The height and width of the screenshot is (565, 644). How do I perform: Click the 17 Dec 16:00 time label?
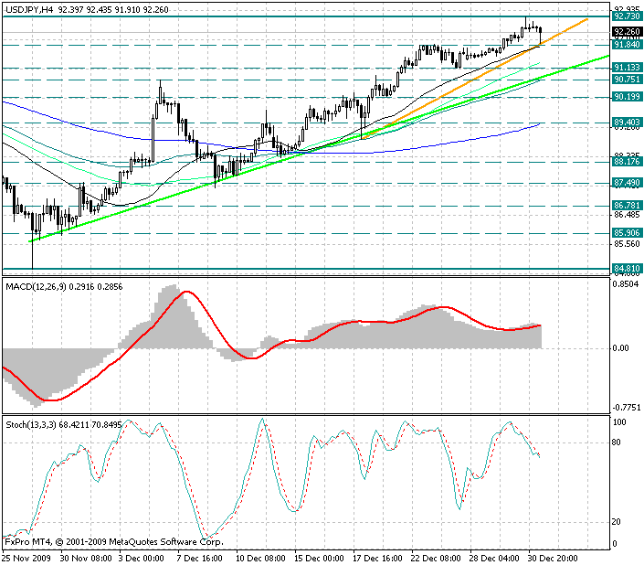pos(377,558)
